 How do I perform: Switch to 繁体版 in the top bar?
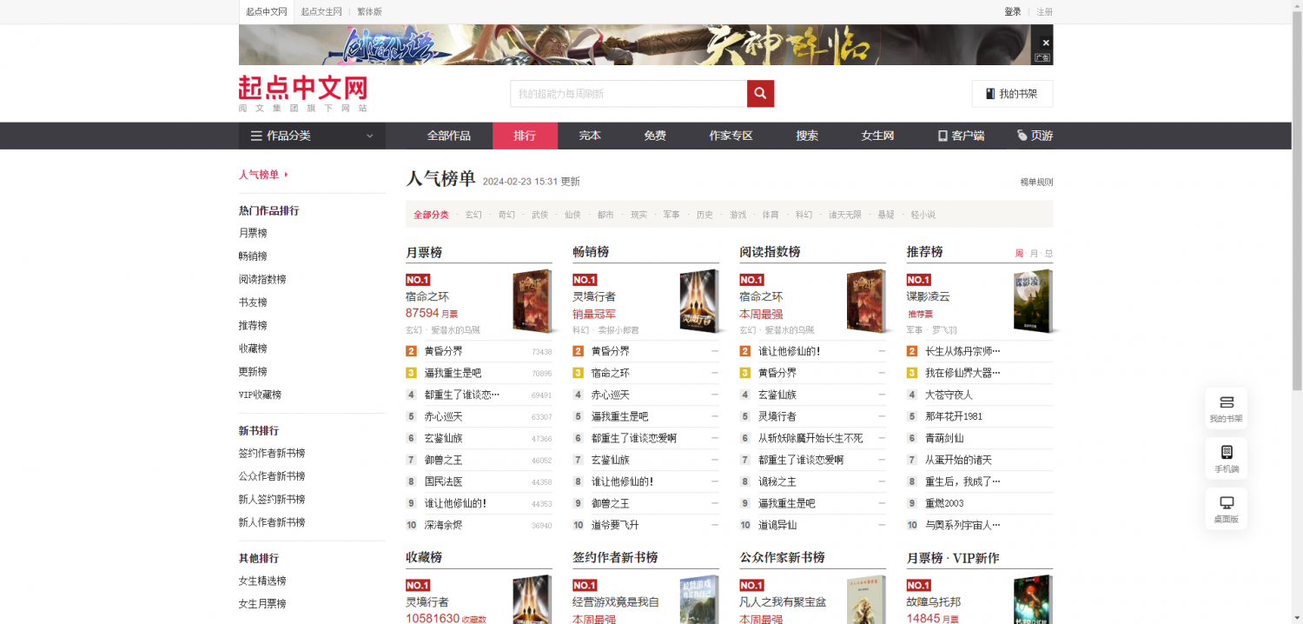(x=369, y=12)
